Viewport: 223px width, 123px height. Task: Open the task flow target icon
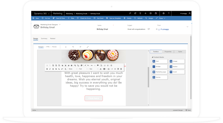(x=135, y=13)
